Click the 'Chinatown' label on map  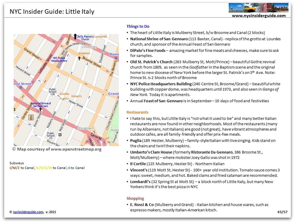[85, 128]
